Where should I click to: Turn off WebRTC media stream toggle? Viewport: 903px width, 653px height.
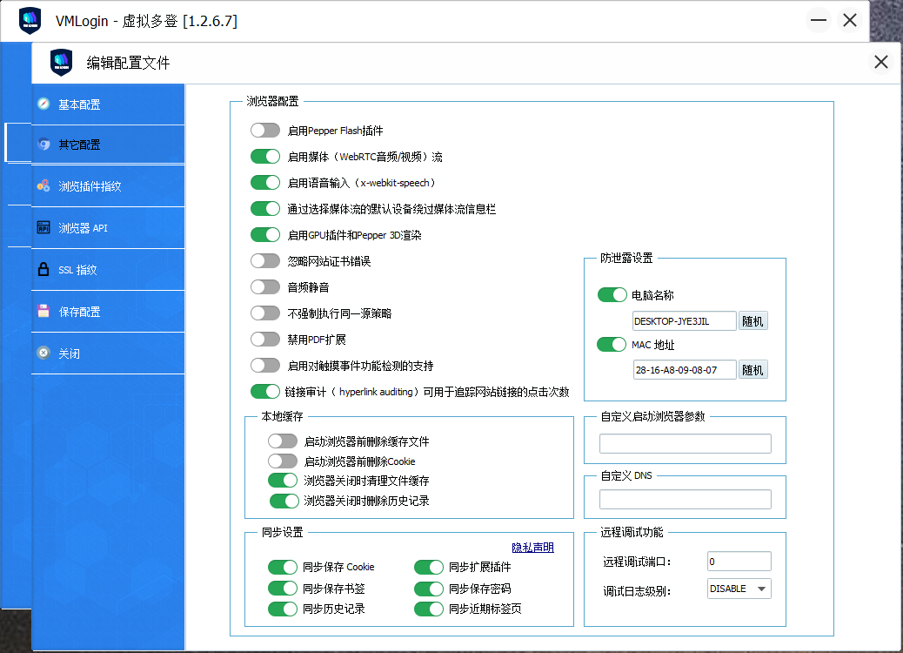tap(265, 156)
